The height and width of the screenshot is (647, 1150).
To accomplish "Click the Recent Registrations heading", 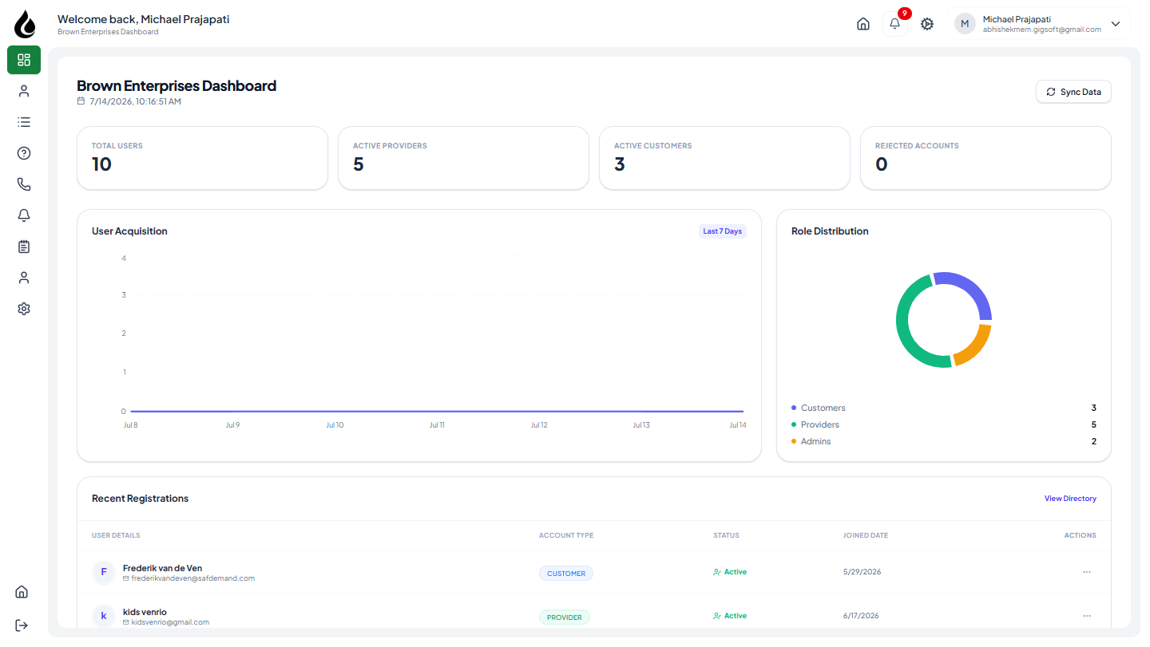I will (x=141, y=499).
